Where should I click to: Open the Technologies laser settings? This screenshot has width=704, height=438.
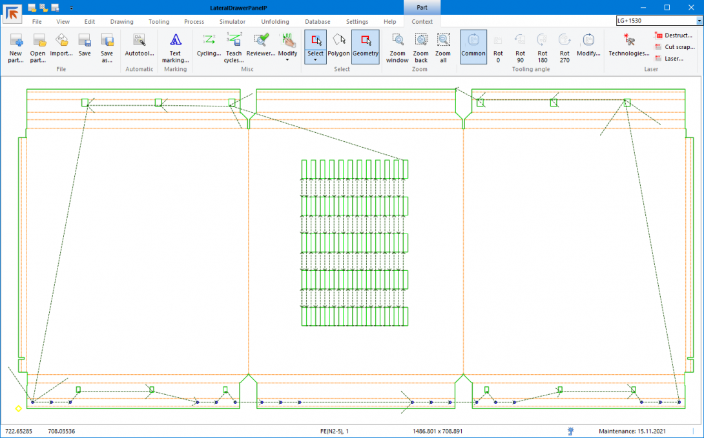628,46
